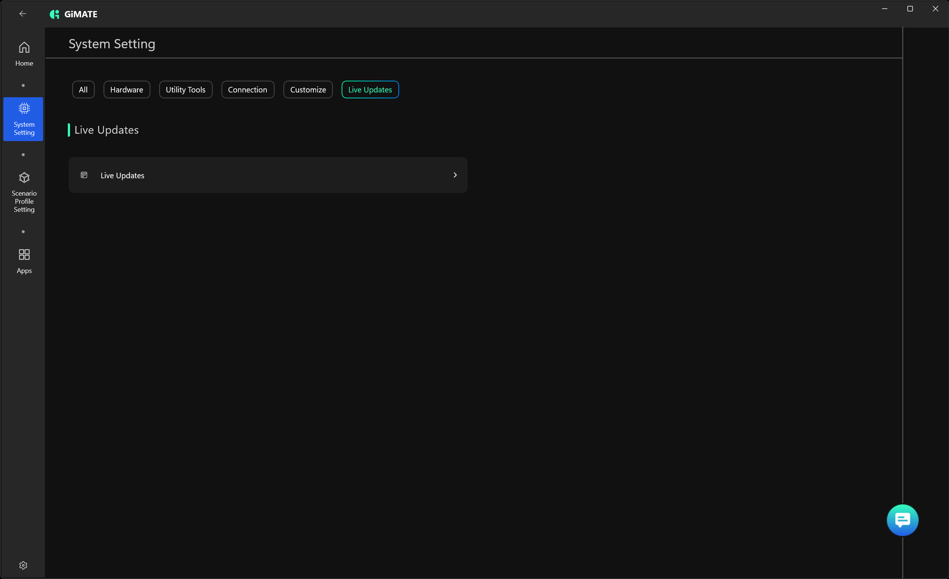
Task: Maximize the GiMATE window
Action: click(910, 9)
